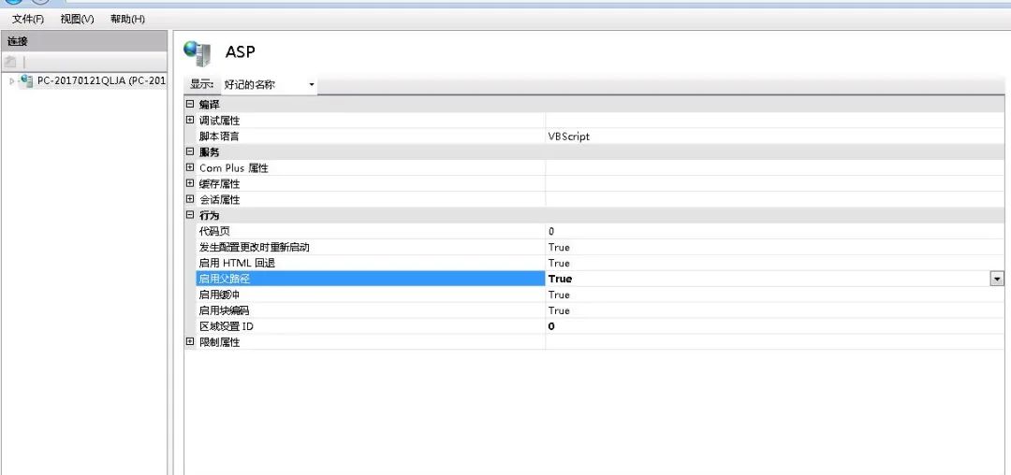The width and height of the screenshot is (1011, 475).
Task: Expand the PC-20170121QLJA server tree arrow
Action: [x=11, y=81]
